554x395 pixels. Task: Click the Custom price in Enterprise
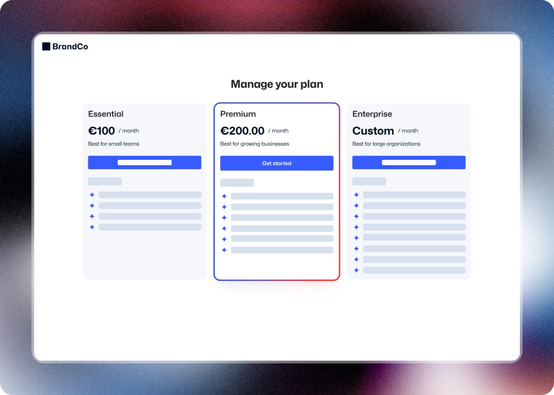pyautogui.click(x=373, y=131)
